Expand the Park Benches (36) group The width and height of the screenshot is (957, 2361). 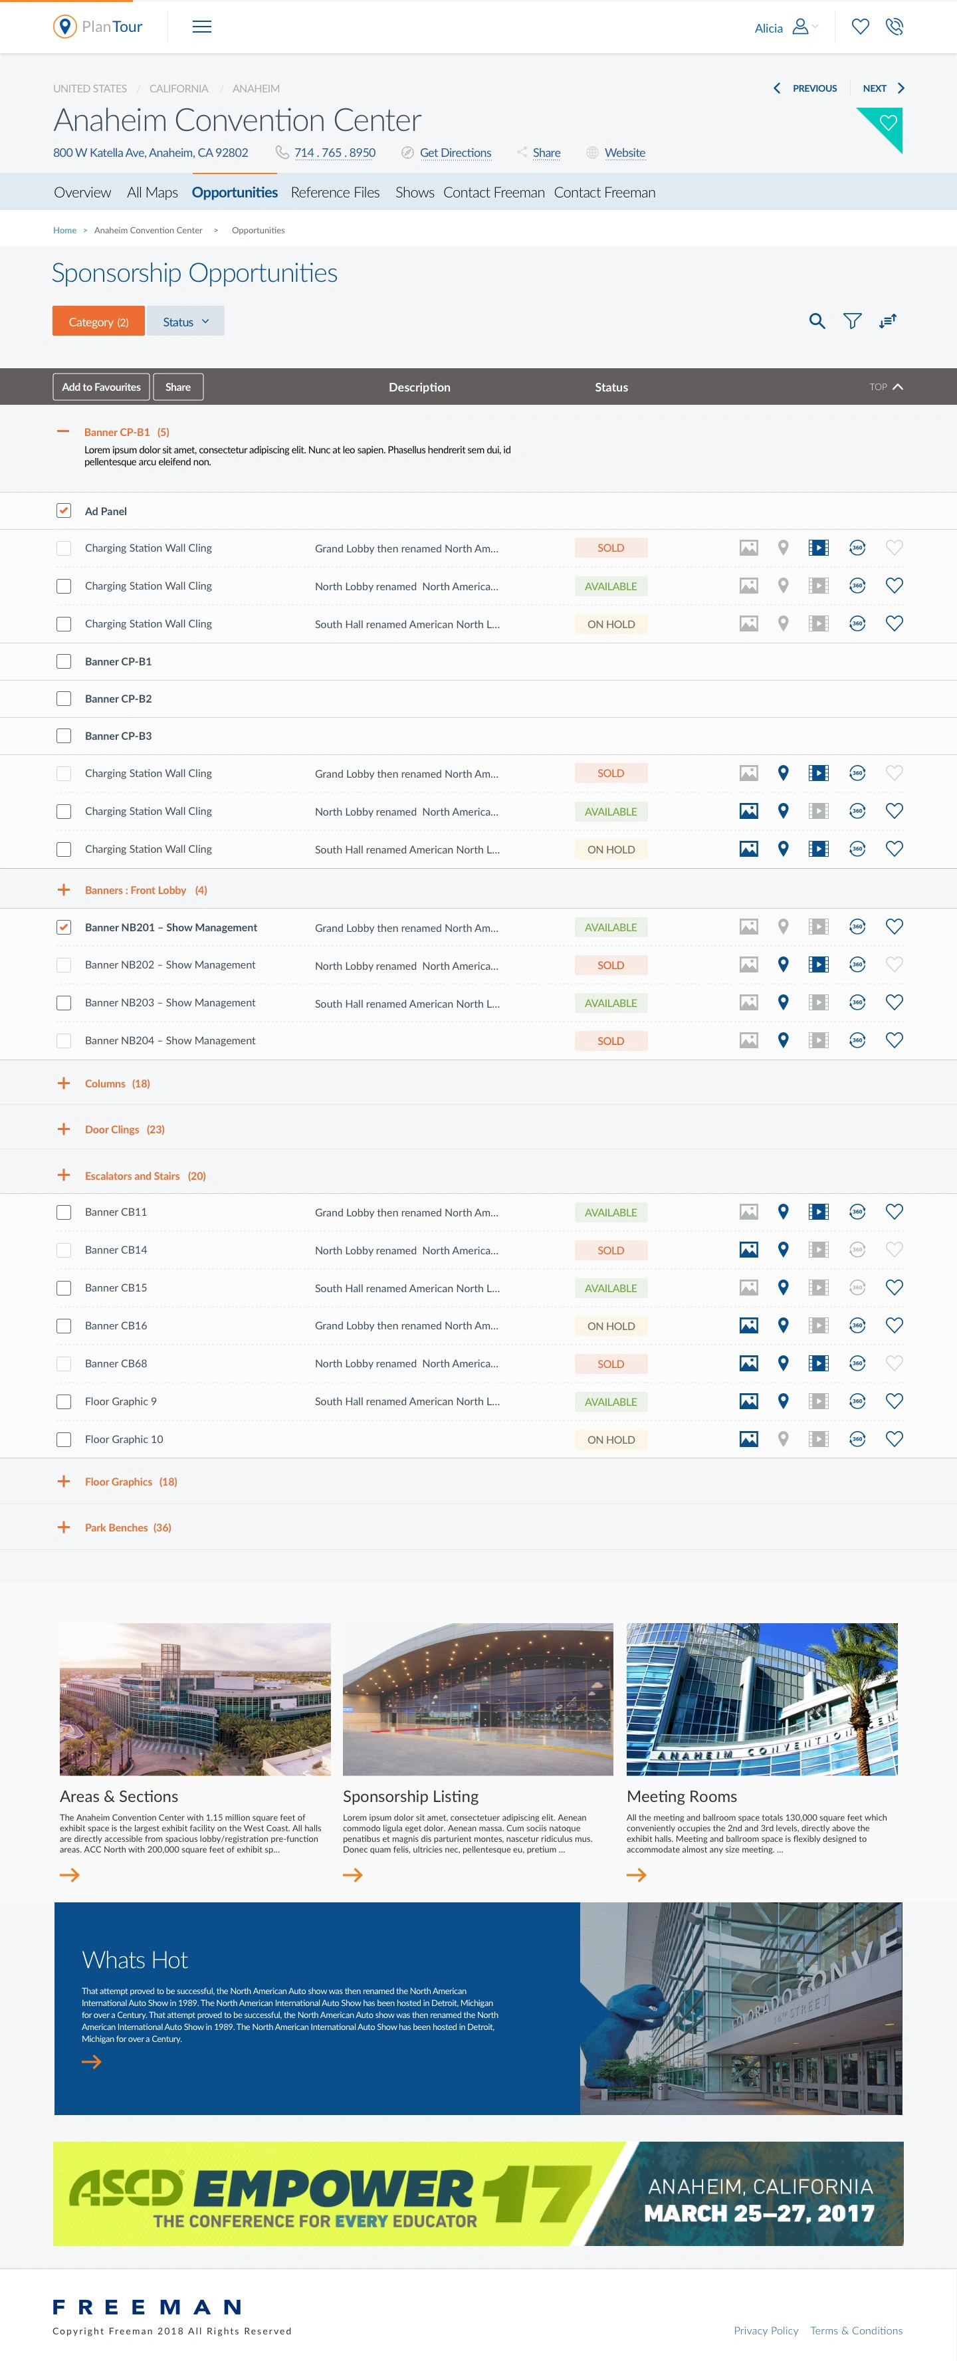[63, 1527]
